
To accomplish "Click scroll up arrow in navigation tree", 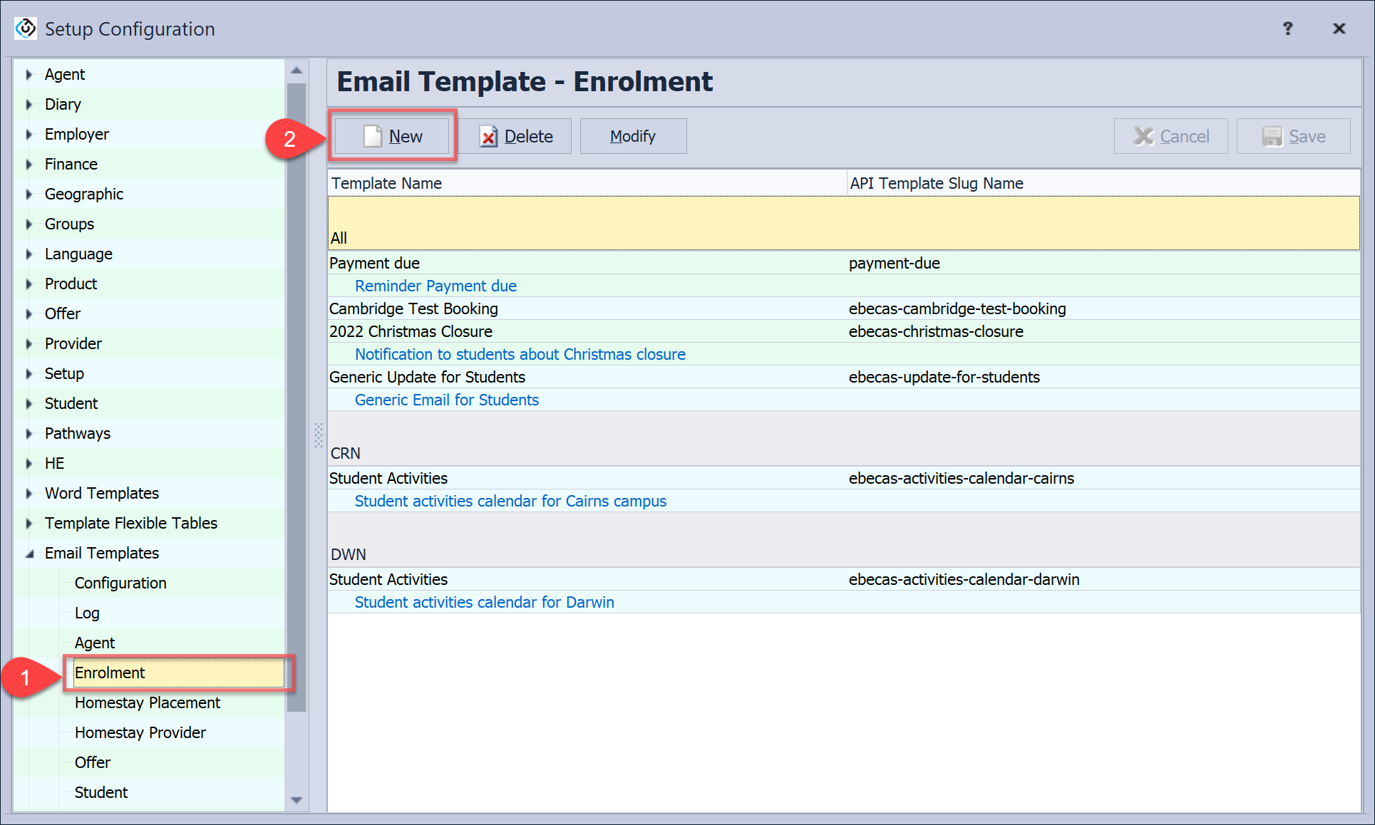I will pos(297,71).
